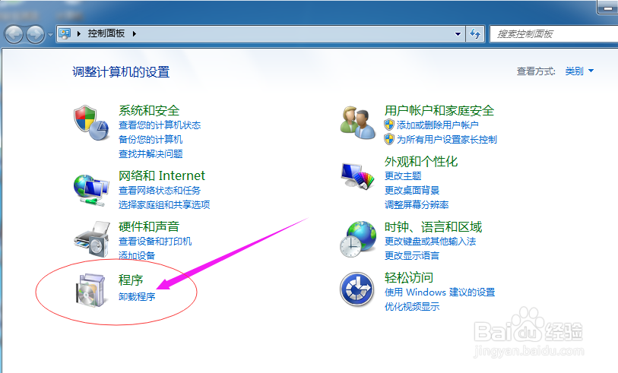Expand arrow after 控制面板 in address bar
The image size is (618, 373).
click(x=135, y=34)
